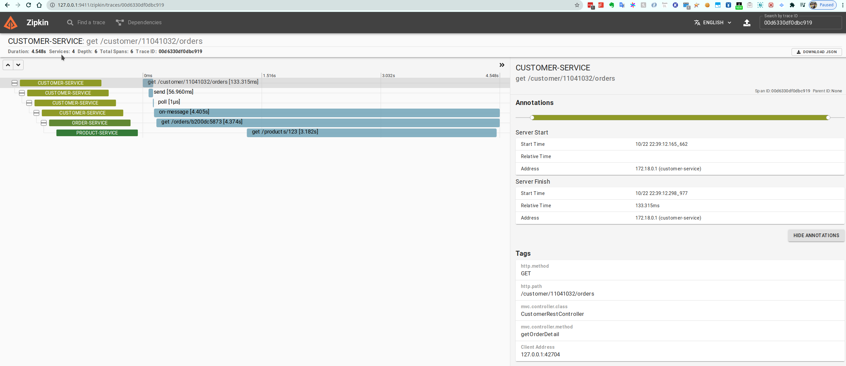This screenshot has height=366, width=846.
Task: Click the bookmark star in the address bar
Action: (577, 5)
